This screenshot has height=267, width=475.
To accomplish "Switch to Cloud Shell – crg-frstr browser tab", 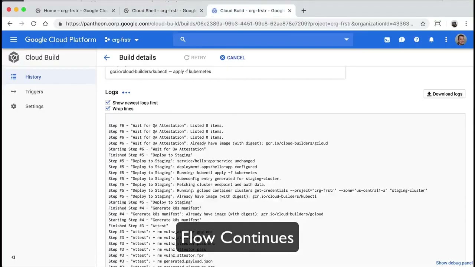I will click(164, 11).
